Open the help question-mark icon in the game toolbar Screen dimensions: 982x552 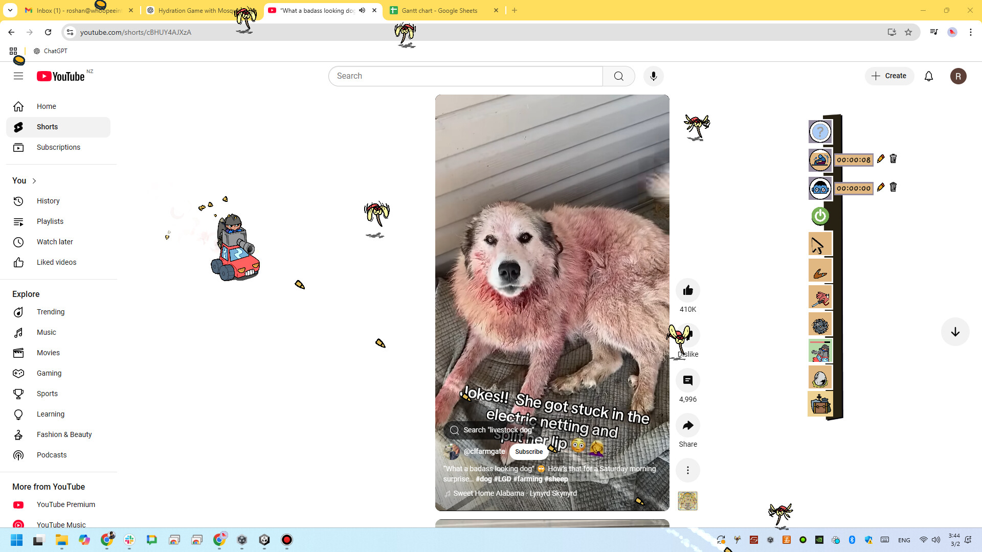tap(820, 131)
